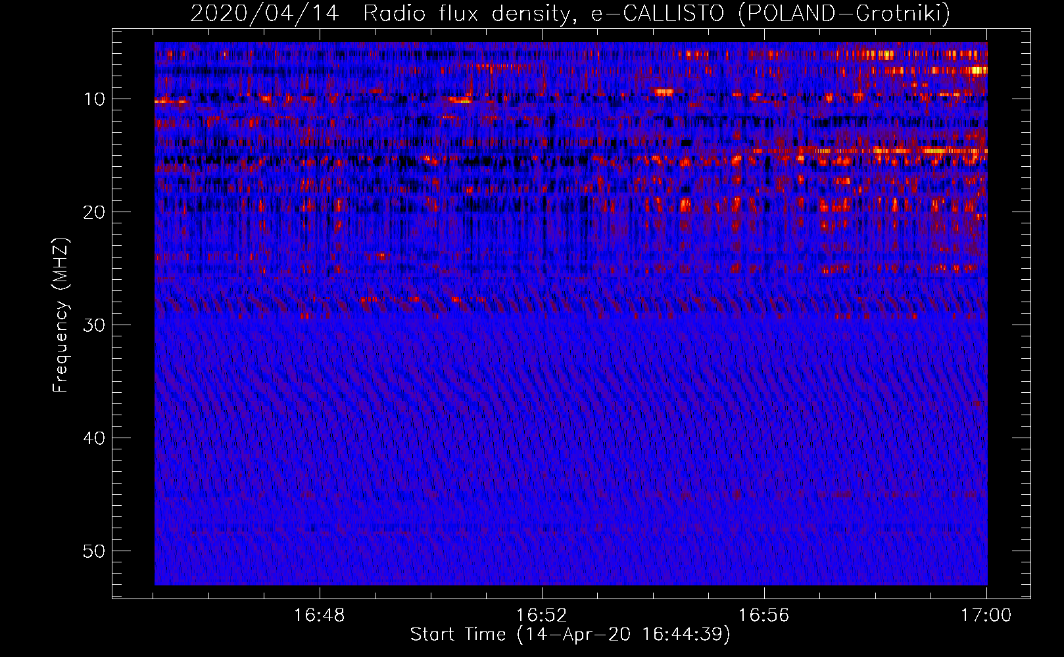Screen dimensions: 1064x657
Task: Click the 20 MHz frequency tick label
Action: pyautogui.click(x=94, y=212)
